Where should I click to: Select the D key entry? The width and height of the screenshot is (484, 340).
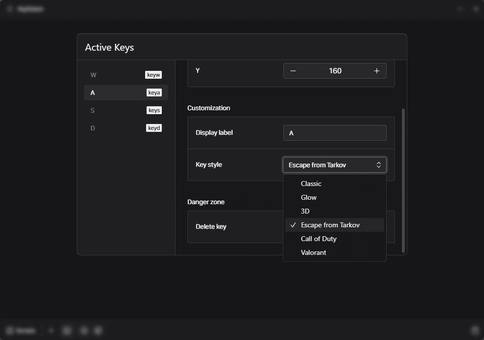[x=93, y=128]
